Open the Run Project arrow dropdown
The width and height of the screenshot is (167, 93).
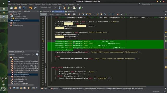pyautogui.click(x=71, y=8)
